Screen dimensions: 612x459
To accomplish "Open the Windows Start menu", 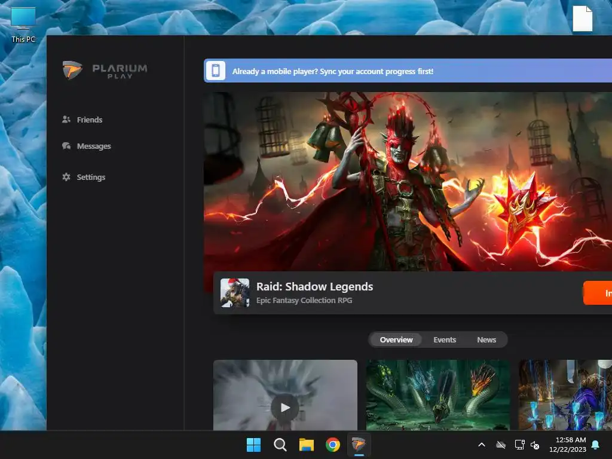I will point(253,445).
